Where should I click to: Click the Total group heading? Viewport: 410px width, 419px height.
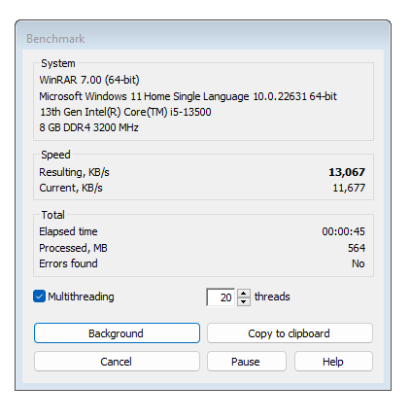pyautogui.click(x=52, y=215)
